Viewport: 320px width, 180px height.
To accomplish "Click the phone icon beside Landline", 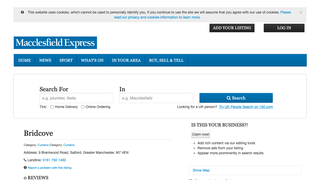I will coord(25,160).
